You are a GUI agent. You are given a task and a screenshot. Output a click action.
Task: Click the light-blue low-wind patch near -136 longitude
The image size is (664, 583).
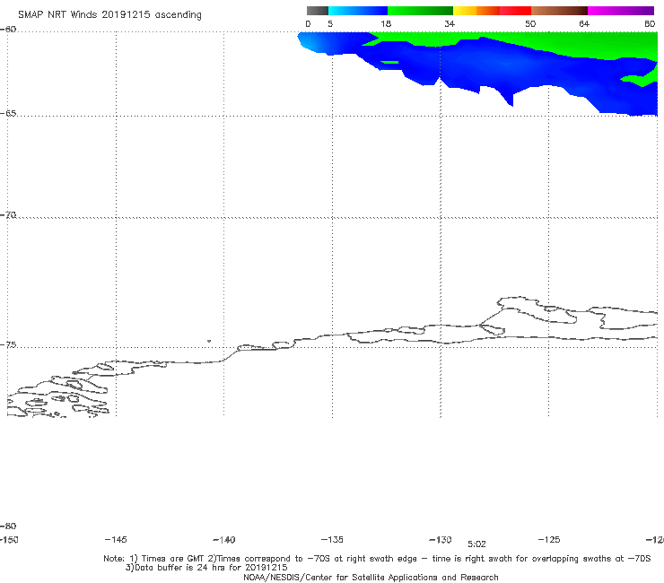(311, 42)
